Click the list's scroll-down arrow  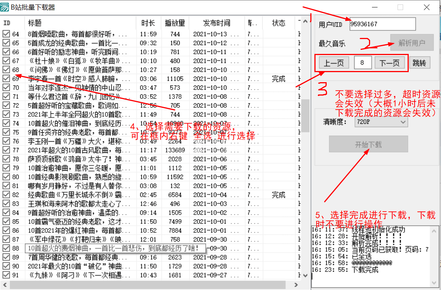coord(306,275)
